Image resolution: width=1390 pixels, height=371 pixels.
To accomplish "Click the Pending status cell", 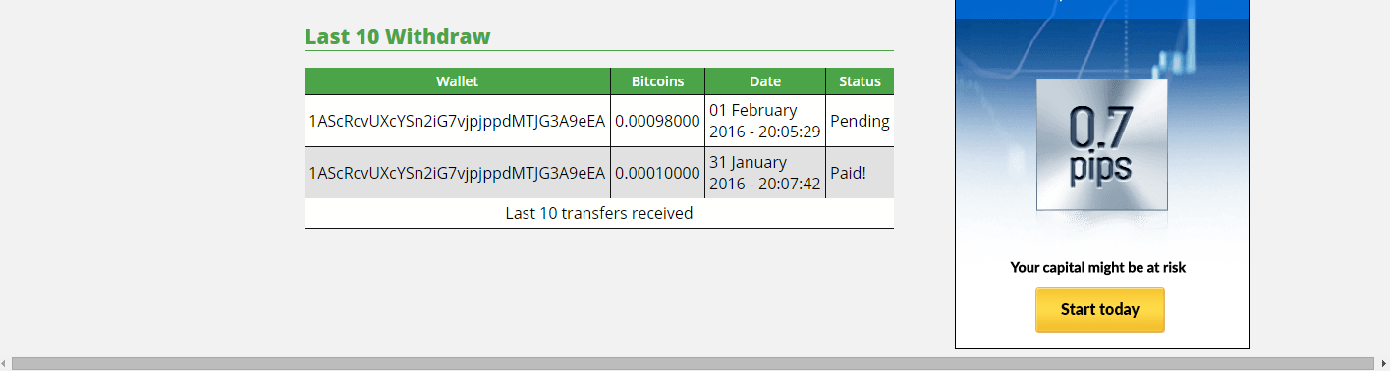I will 860,122.
